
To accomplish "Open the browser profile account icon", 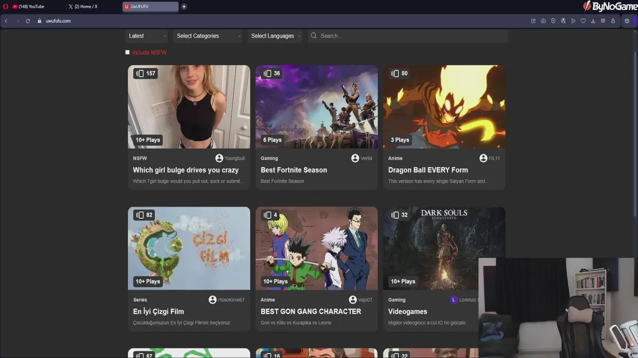I will [x=613, y=21].
